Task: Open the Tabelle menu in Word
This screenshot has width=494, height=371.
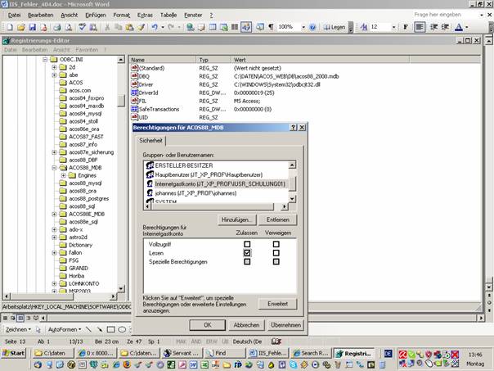Action: coord(168,15)
